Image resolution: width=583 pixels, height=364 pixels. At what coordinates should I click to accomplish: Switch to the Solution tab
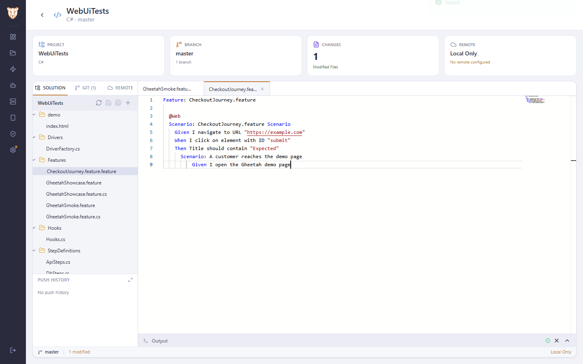pyautogui.click(x=50, y=88)
